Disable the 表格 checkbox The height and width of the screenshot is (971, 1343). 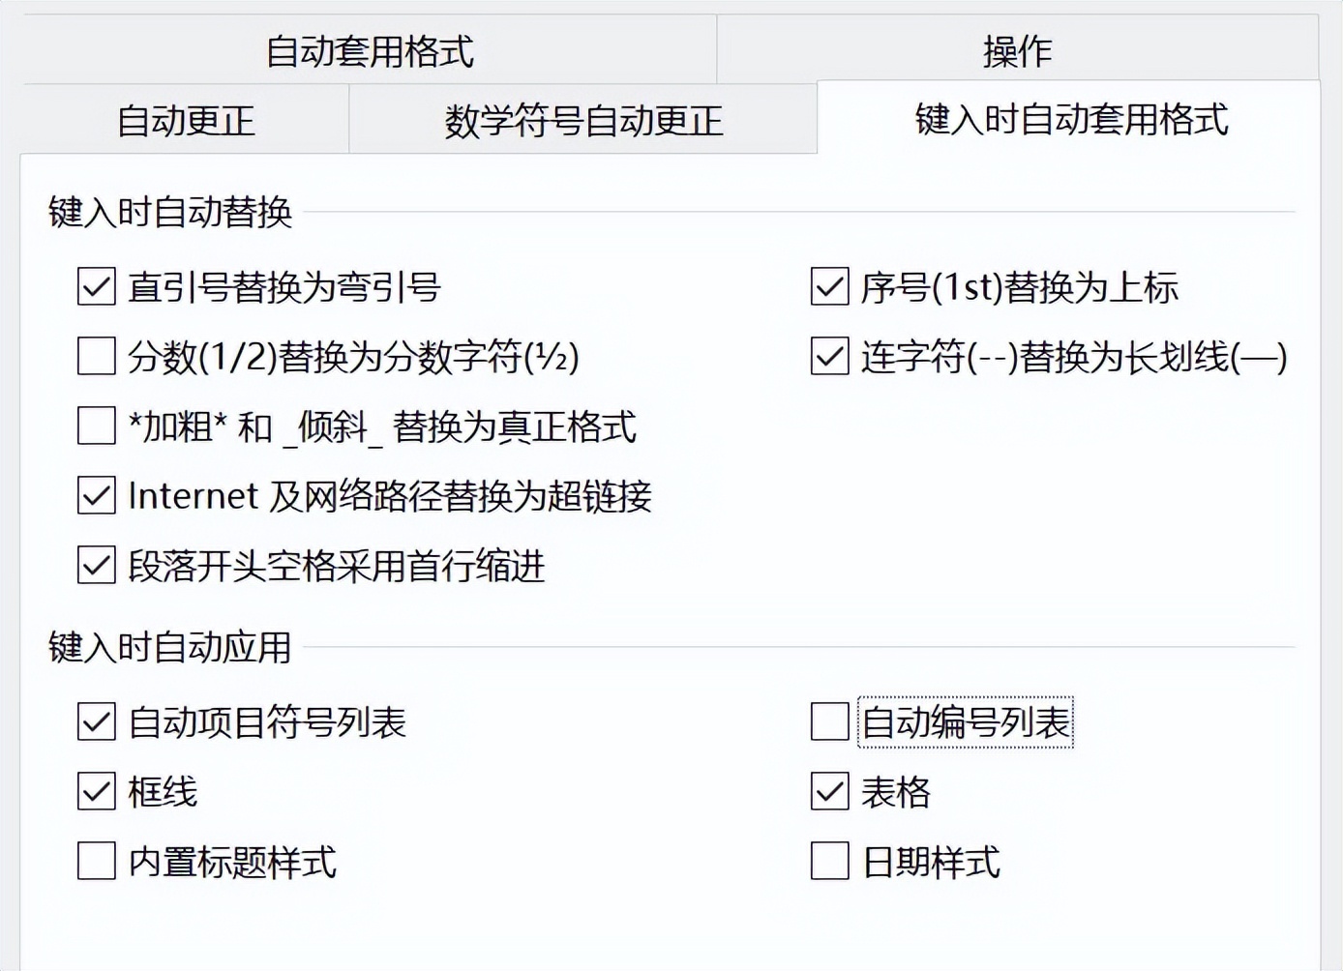coord(829,792)
